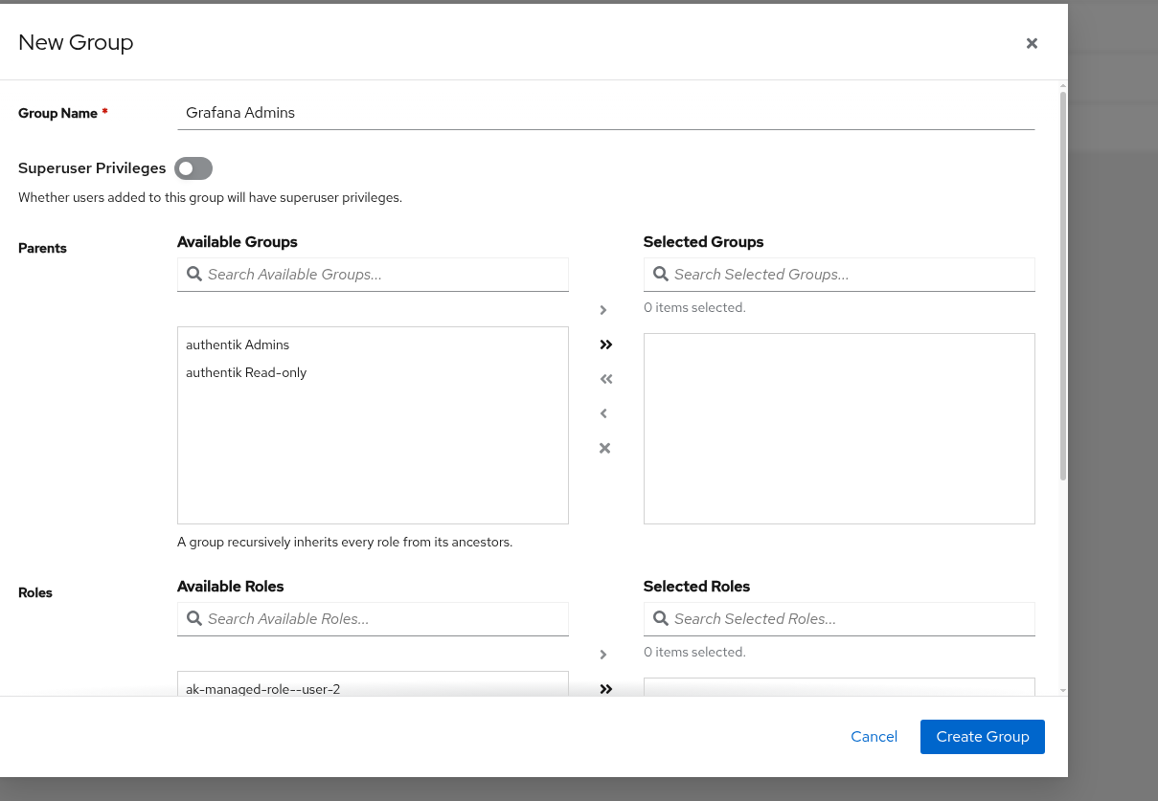
Task: Select authentik Admins in Available Groups
Action: [373, 345]
